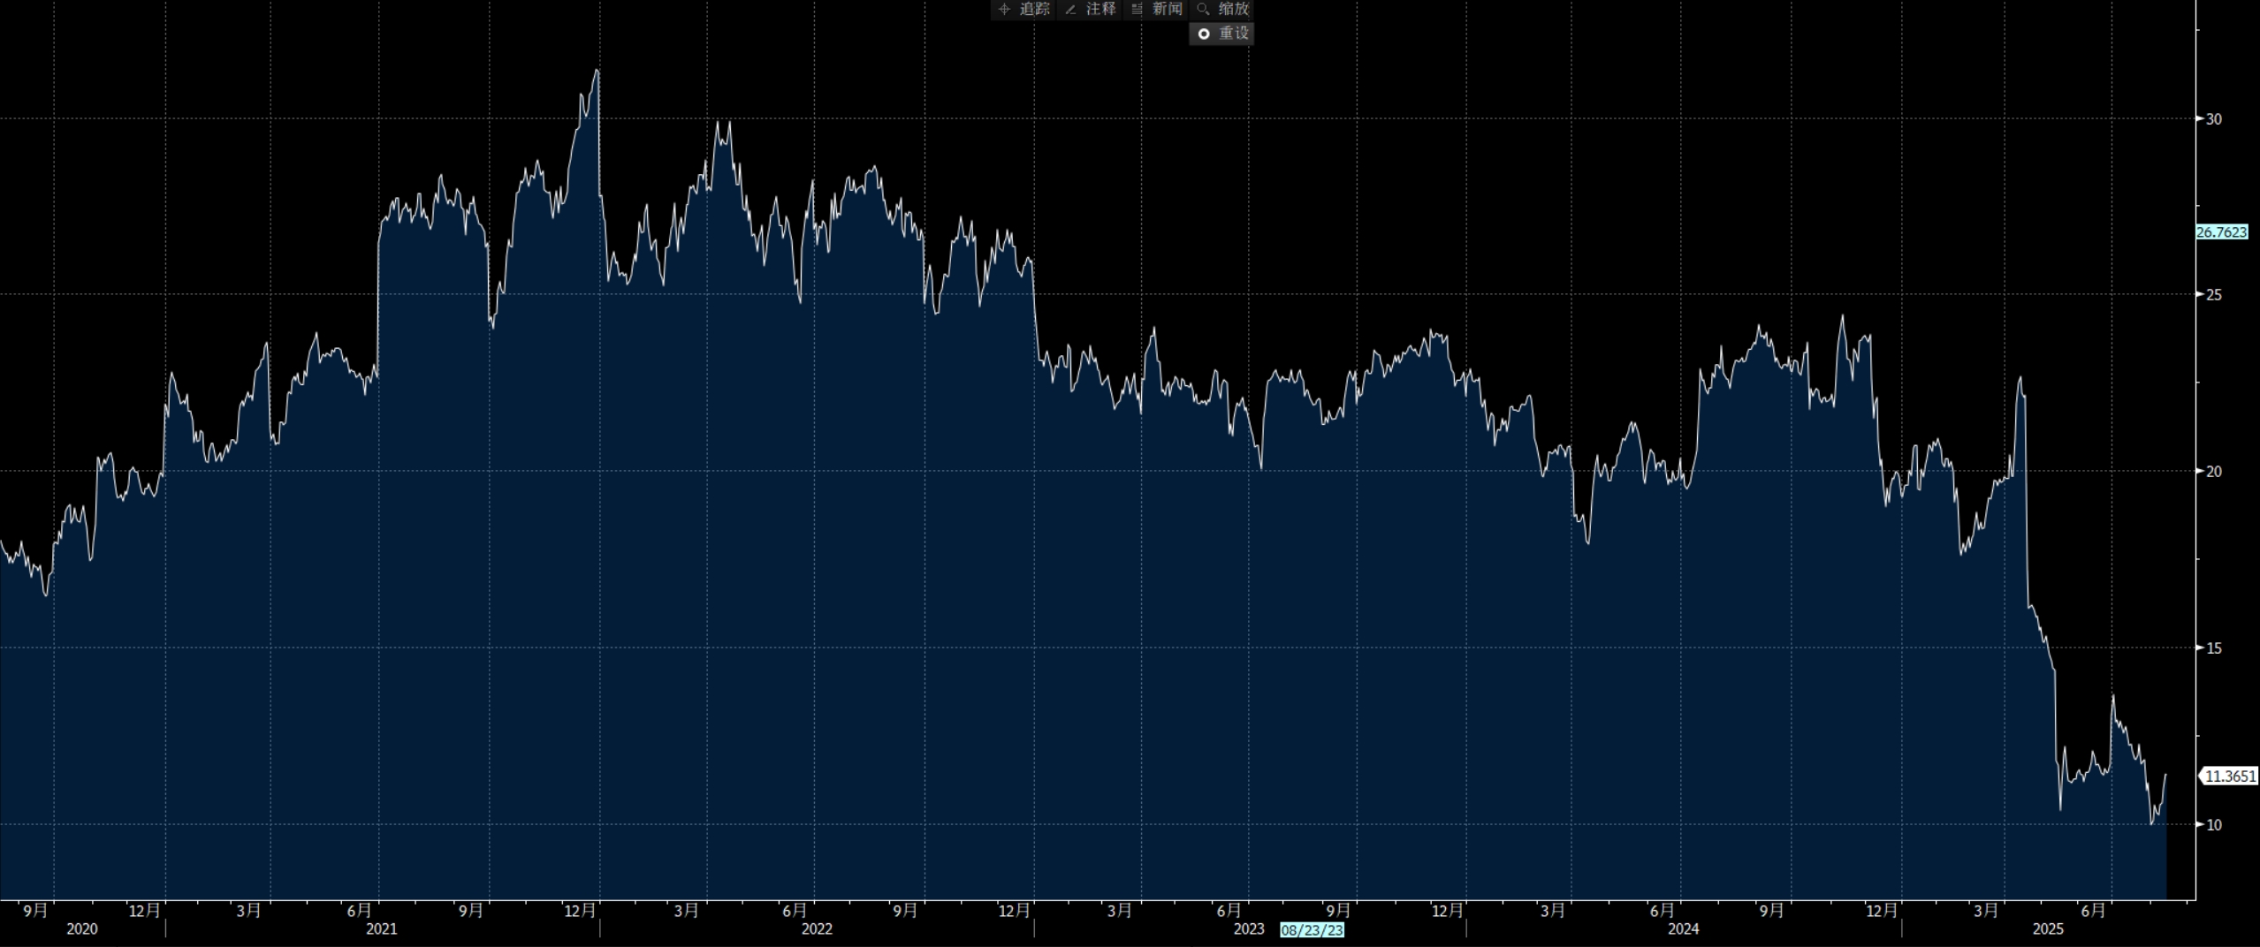The image size is (2260, 947).
Task: Click the 25 price axis label
Action: [x=2214, y=294]
